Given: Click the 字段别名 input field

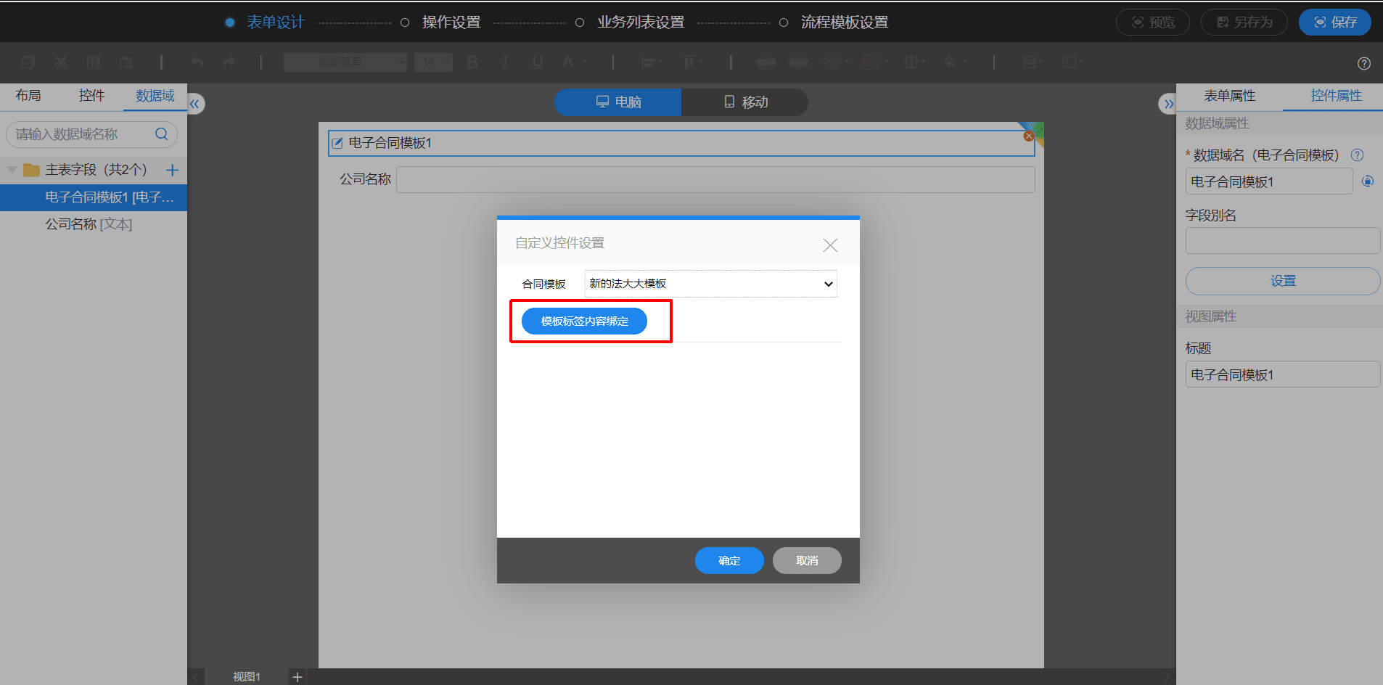Looking at the screenshot, I should pyautogui.click(x=1283, y=241).
